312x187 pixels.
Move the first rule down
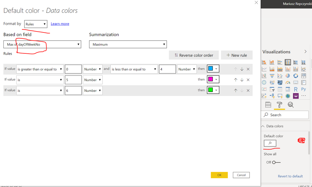point(242,69)
